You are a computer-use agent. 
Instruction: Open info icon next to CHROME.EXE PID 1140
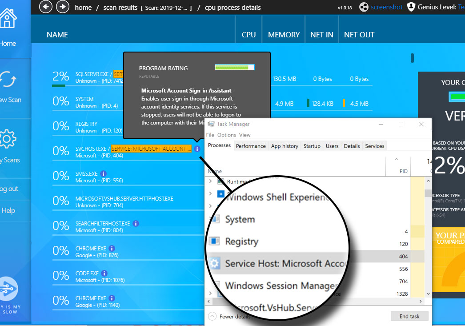coord(112,298)
